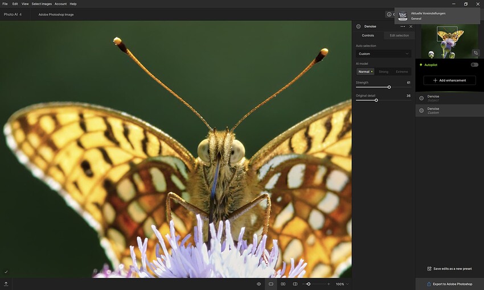Click the Strength slider handle
This screenshot has height=290, width=484.
tap(389, 87)
